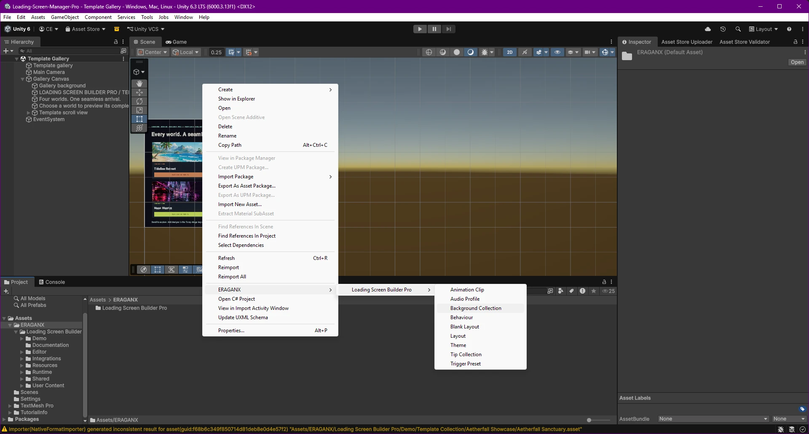Choose Background Collection from submenu
The height and width of the screenshot is (434, 809).
(480, 308)
